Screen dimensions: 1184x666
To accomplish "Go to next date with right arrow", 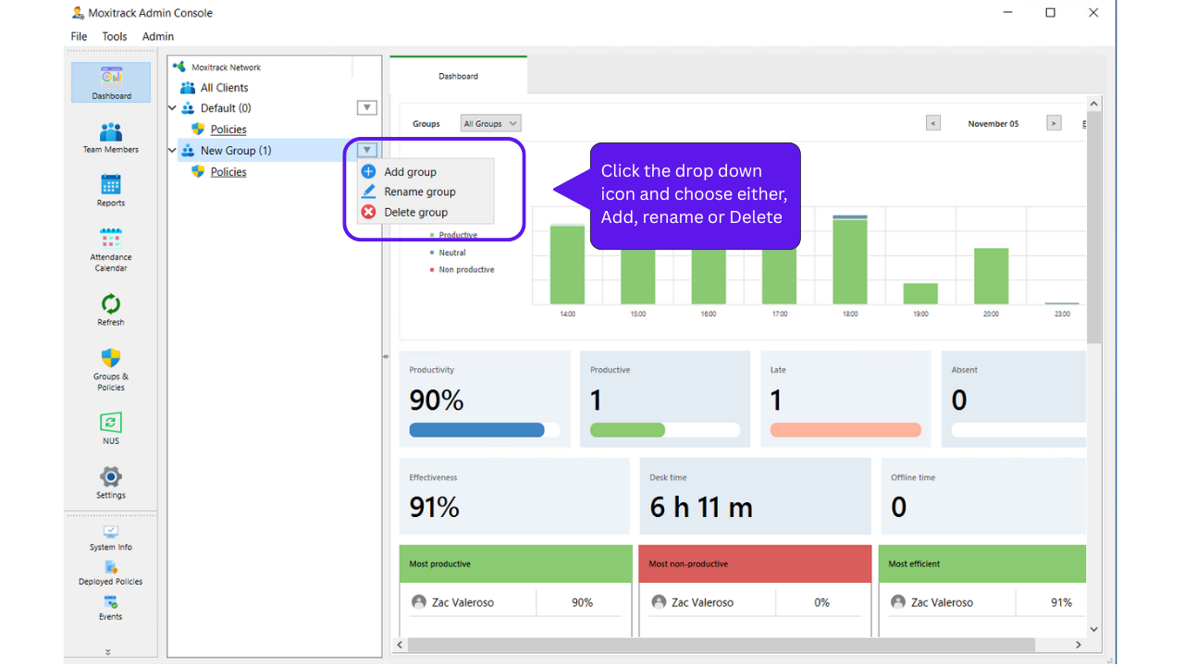I will pos(1054,123).
